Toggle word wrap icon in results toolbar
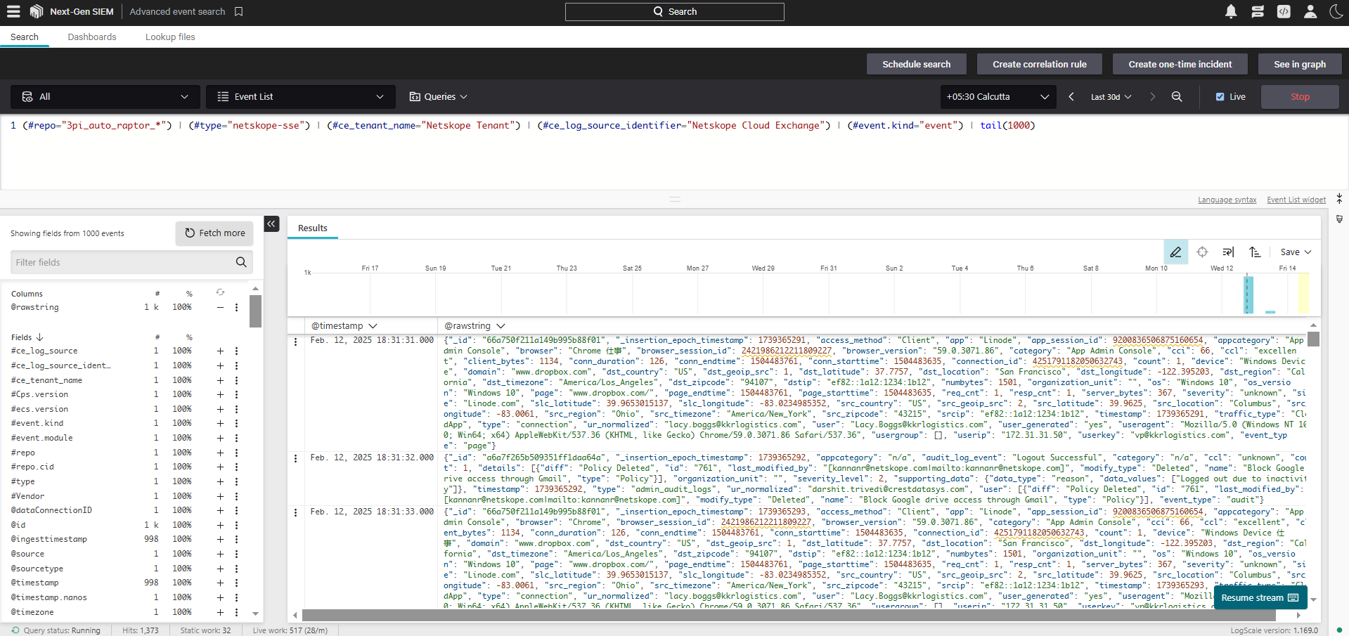1349x636 pixels. point(1228,252)
